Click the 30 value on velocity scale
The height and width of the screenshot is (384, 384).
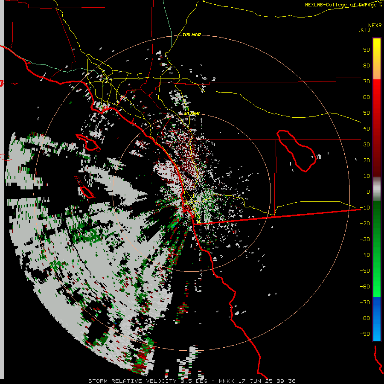[367, 145]
